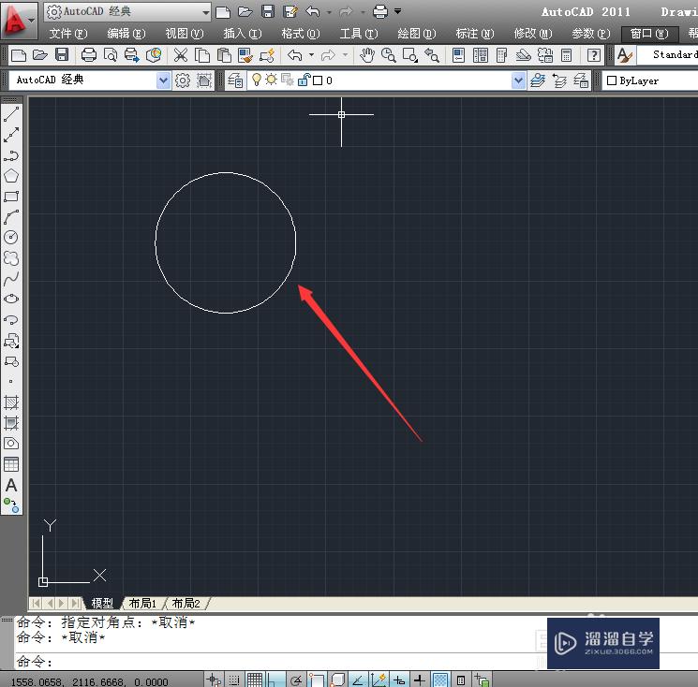Open Customize Quick Access Toolbar arrow
This screenshot has width=698, height=687.
coord(397,11)
